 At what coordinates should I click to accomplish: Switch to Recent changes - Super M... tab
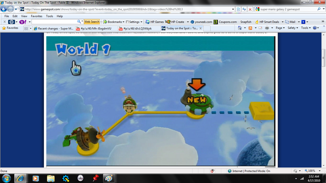pyautogui.click(x=53, y=28)
